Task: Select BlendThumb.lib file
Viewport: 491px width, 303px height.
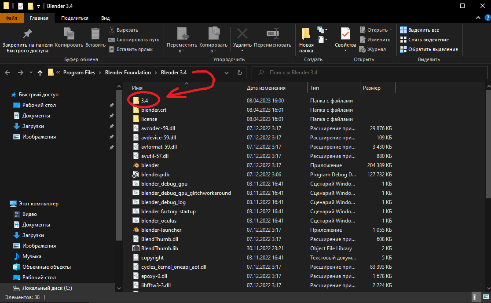Action: (x=159, y=248)
